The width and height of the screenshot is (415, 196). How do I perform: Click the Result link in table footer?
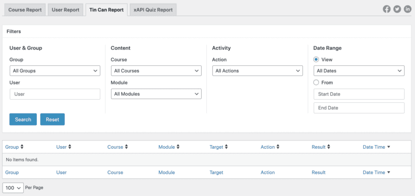pyautogui.click(x=319, y=173)
